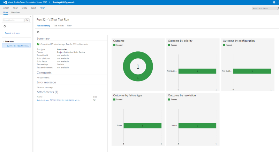279x152 pixels.
Task: Select run 32: VSTest Test Run item
Action: coord(17,45)
